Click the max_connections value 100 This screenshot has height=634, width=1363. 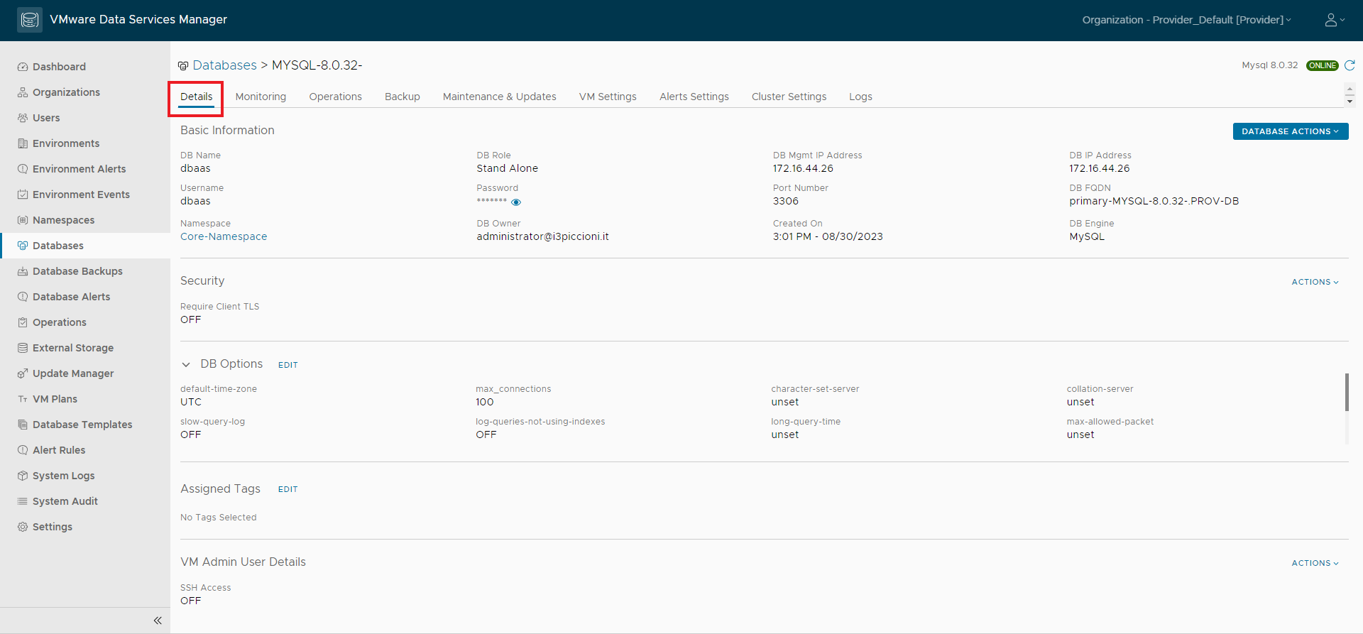point(485,402)
